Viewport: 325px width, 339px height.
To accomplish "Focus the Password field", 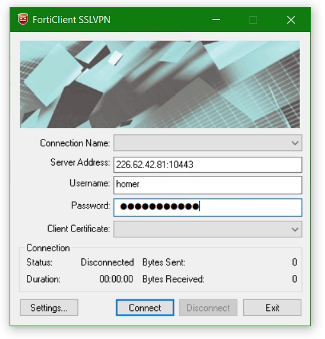I will pyautogui.click(x=207, y=207).
